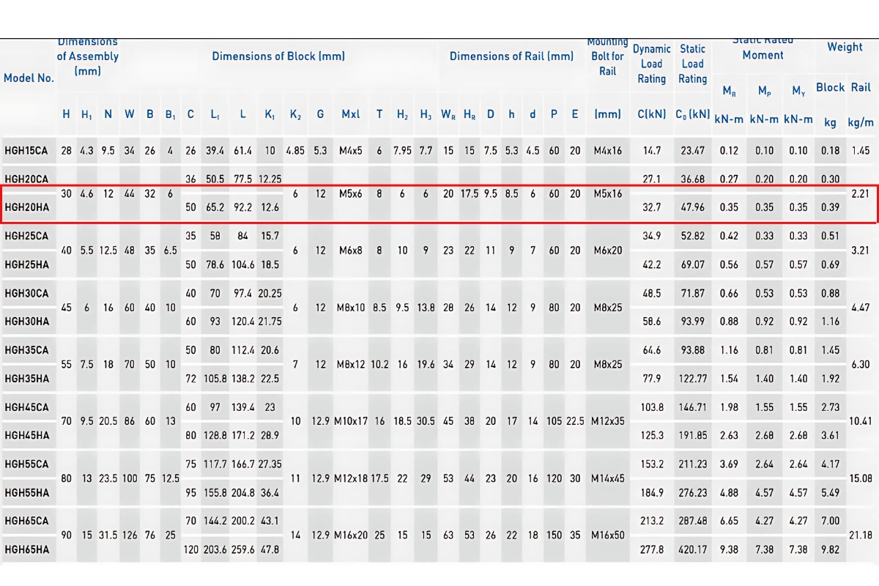Click the 47.96 static load value

pyautogui.click(x=692, y=207)
